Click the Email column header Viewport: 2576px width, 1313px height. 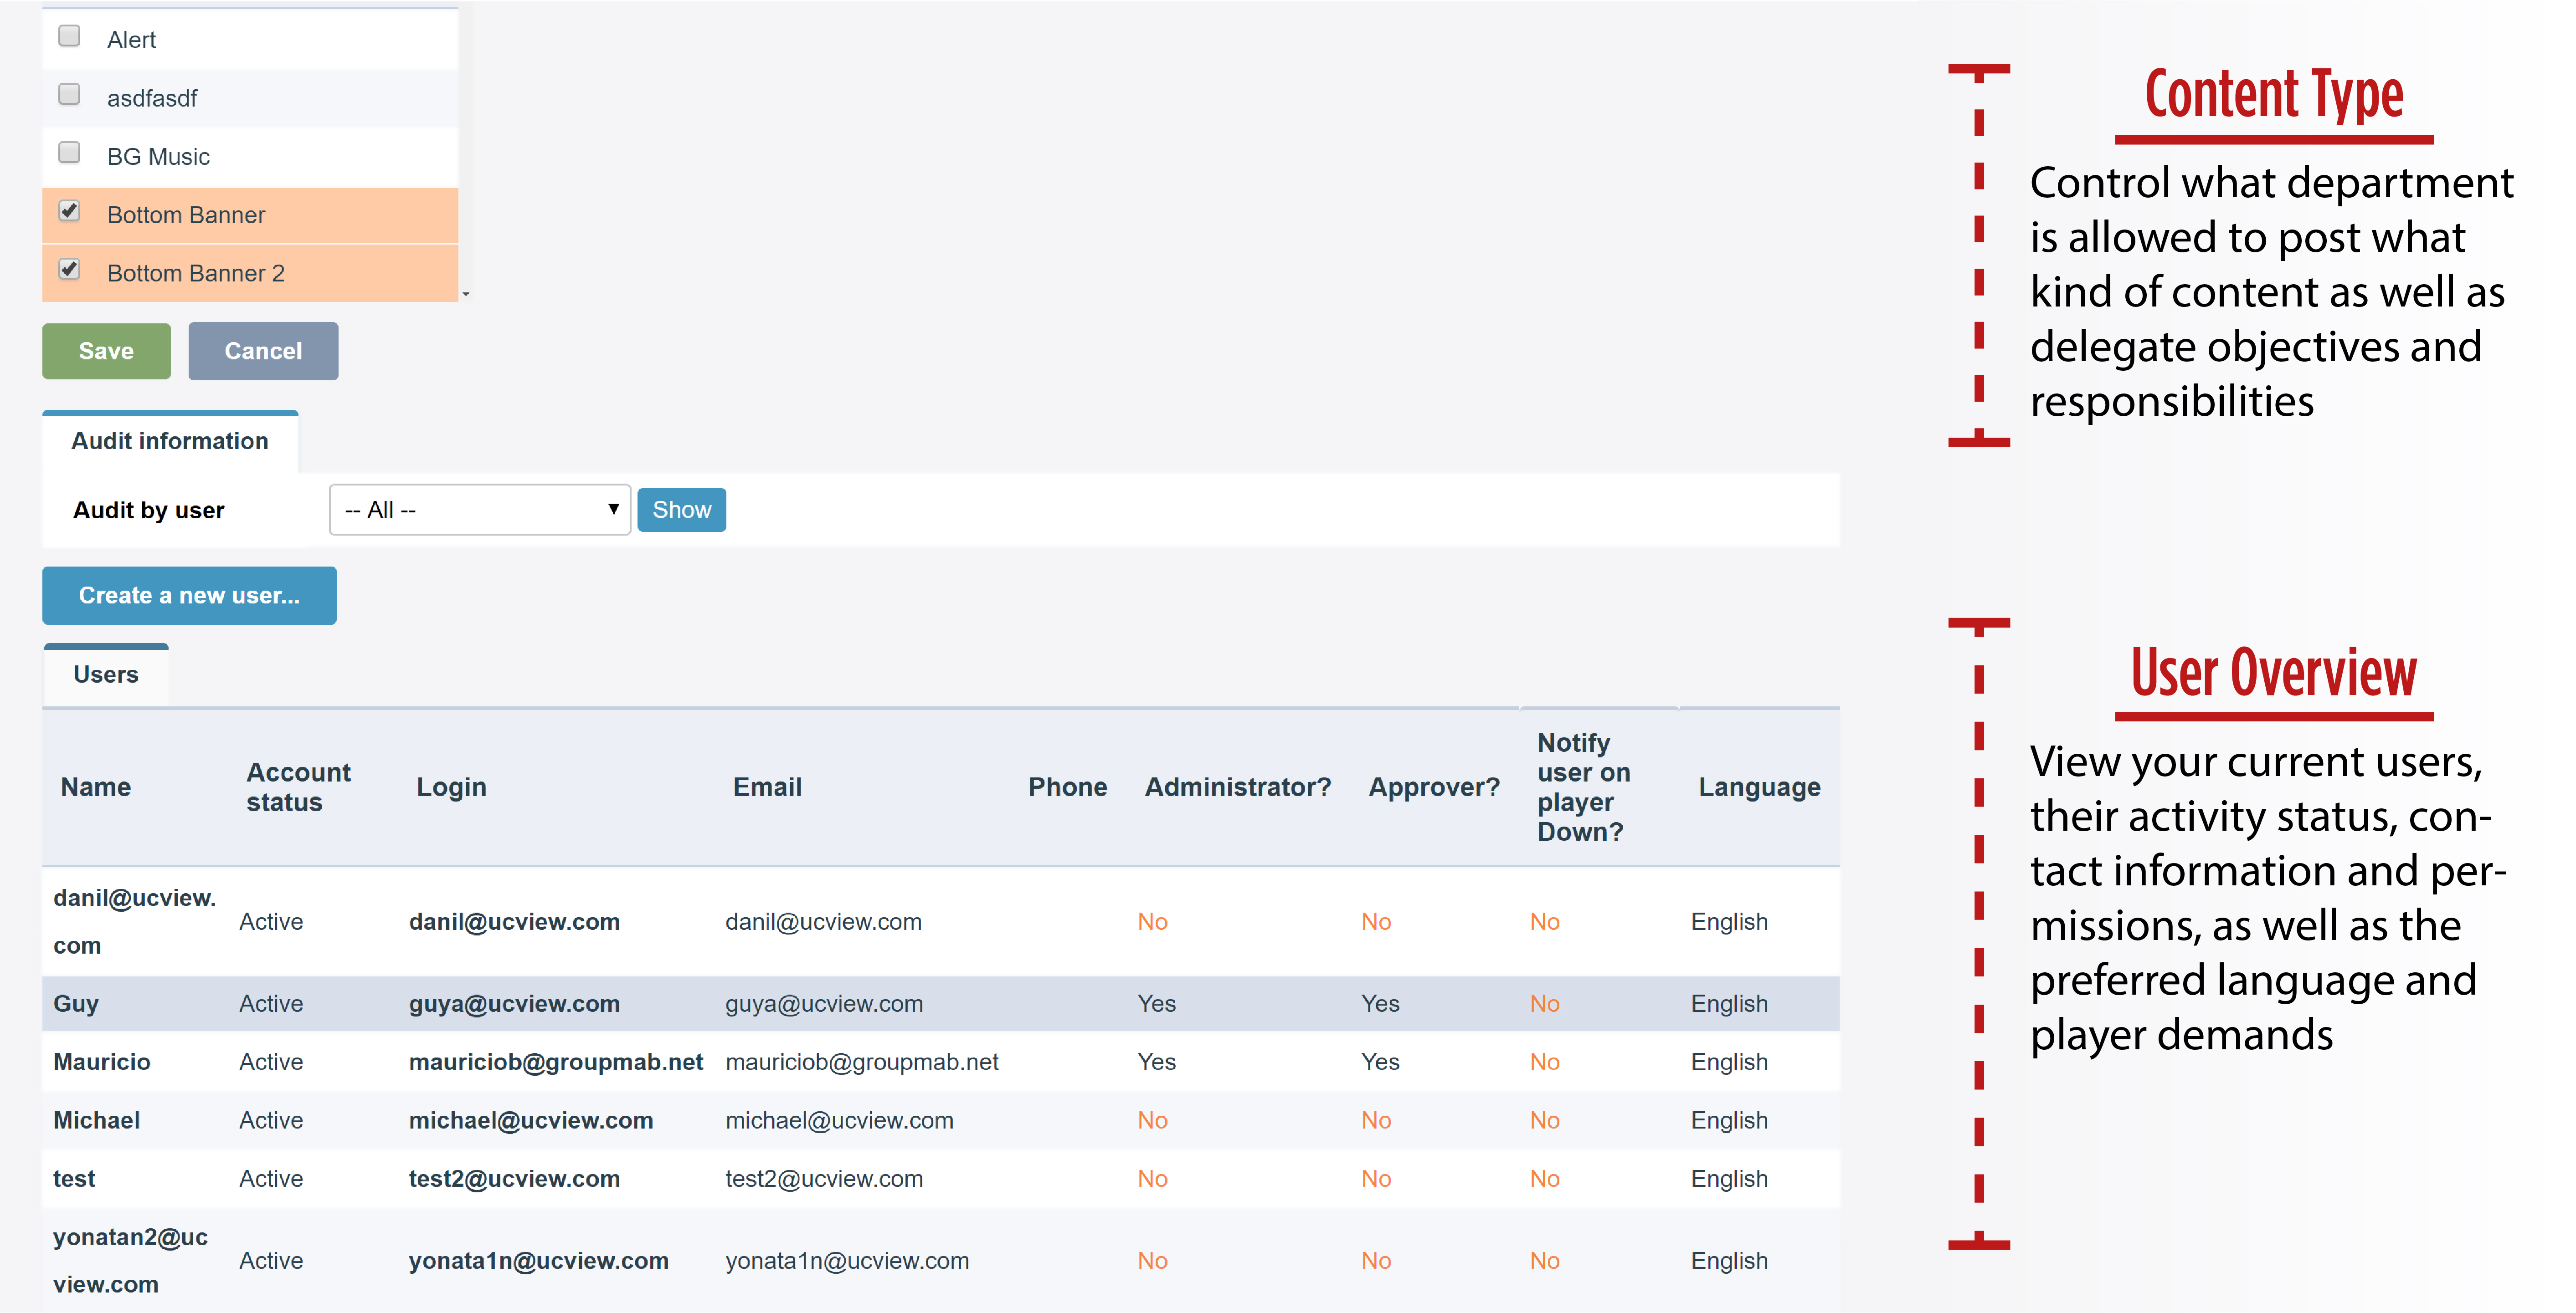(767, 787)
